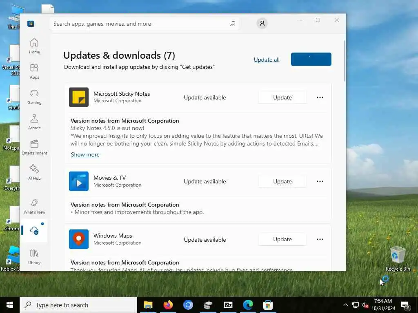The image size is (418, 313).
Task: Click the network tray icon
Action: (x=356, y=305)
